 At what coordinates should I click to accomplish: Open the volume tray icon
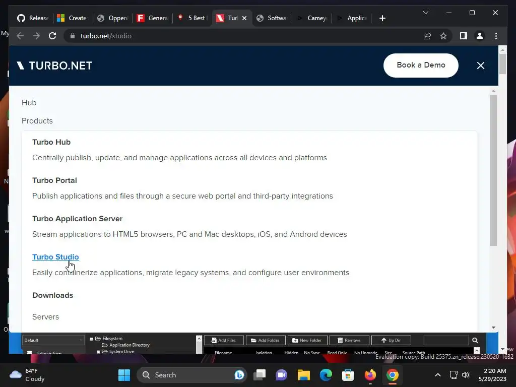(x=465, y=375)
